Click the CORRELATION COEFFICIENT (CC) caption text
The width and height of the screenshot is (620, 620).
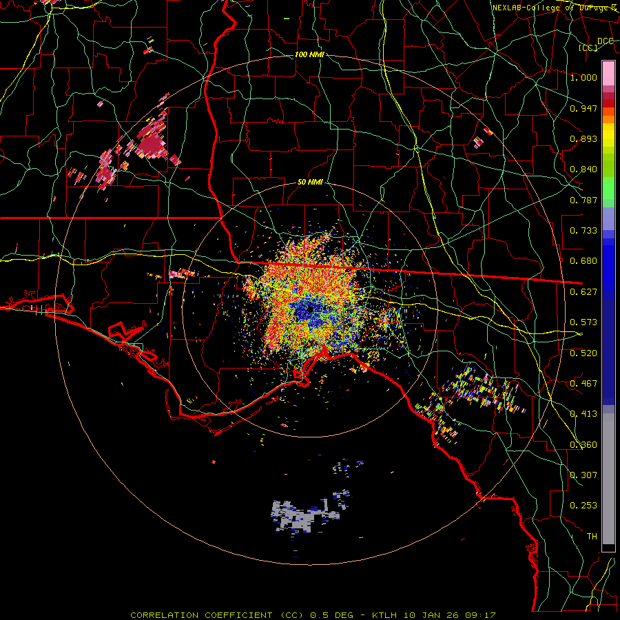click(x=217, y=615)
